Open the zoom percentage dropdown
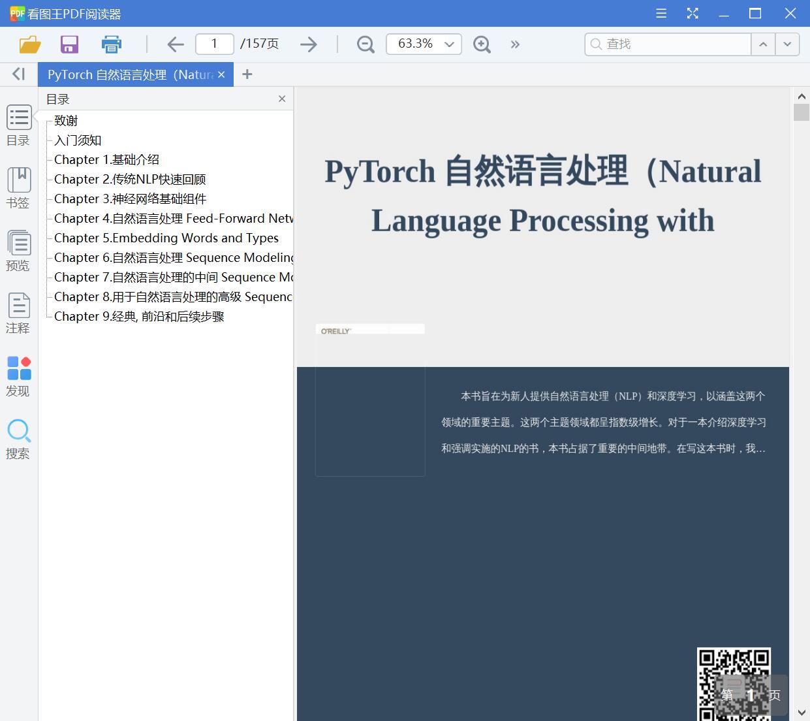810x721 pixels. (x=448, y=44)
